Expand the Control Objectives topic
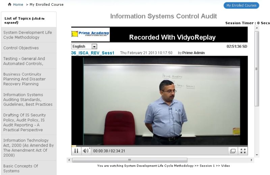Viewport: 270px width, 175px height. tap(21, 48)
